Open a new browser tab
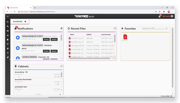The height and width of the screenshot is (103, 180). click(x=35, y=8)
